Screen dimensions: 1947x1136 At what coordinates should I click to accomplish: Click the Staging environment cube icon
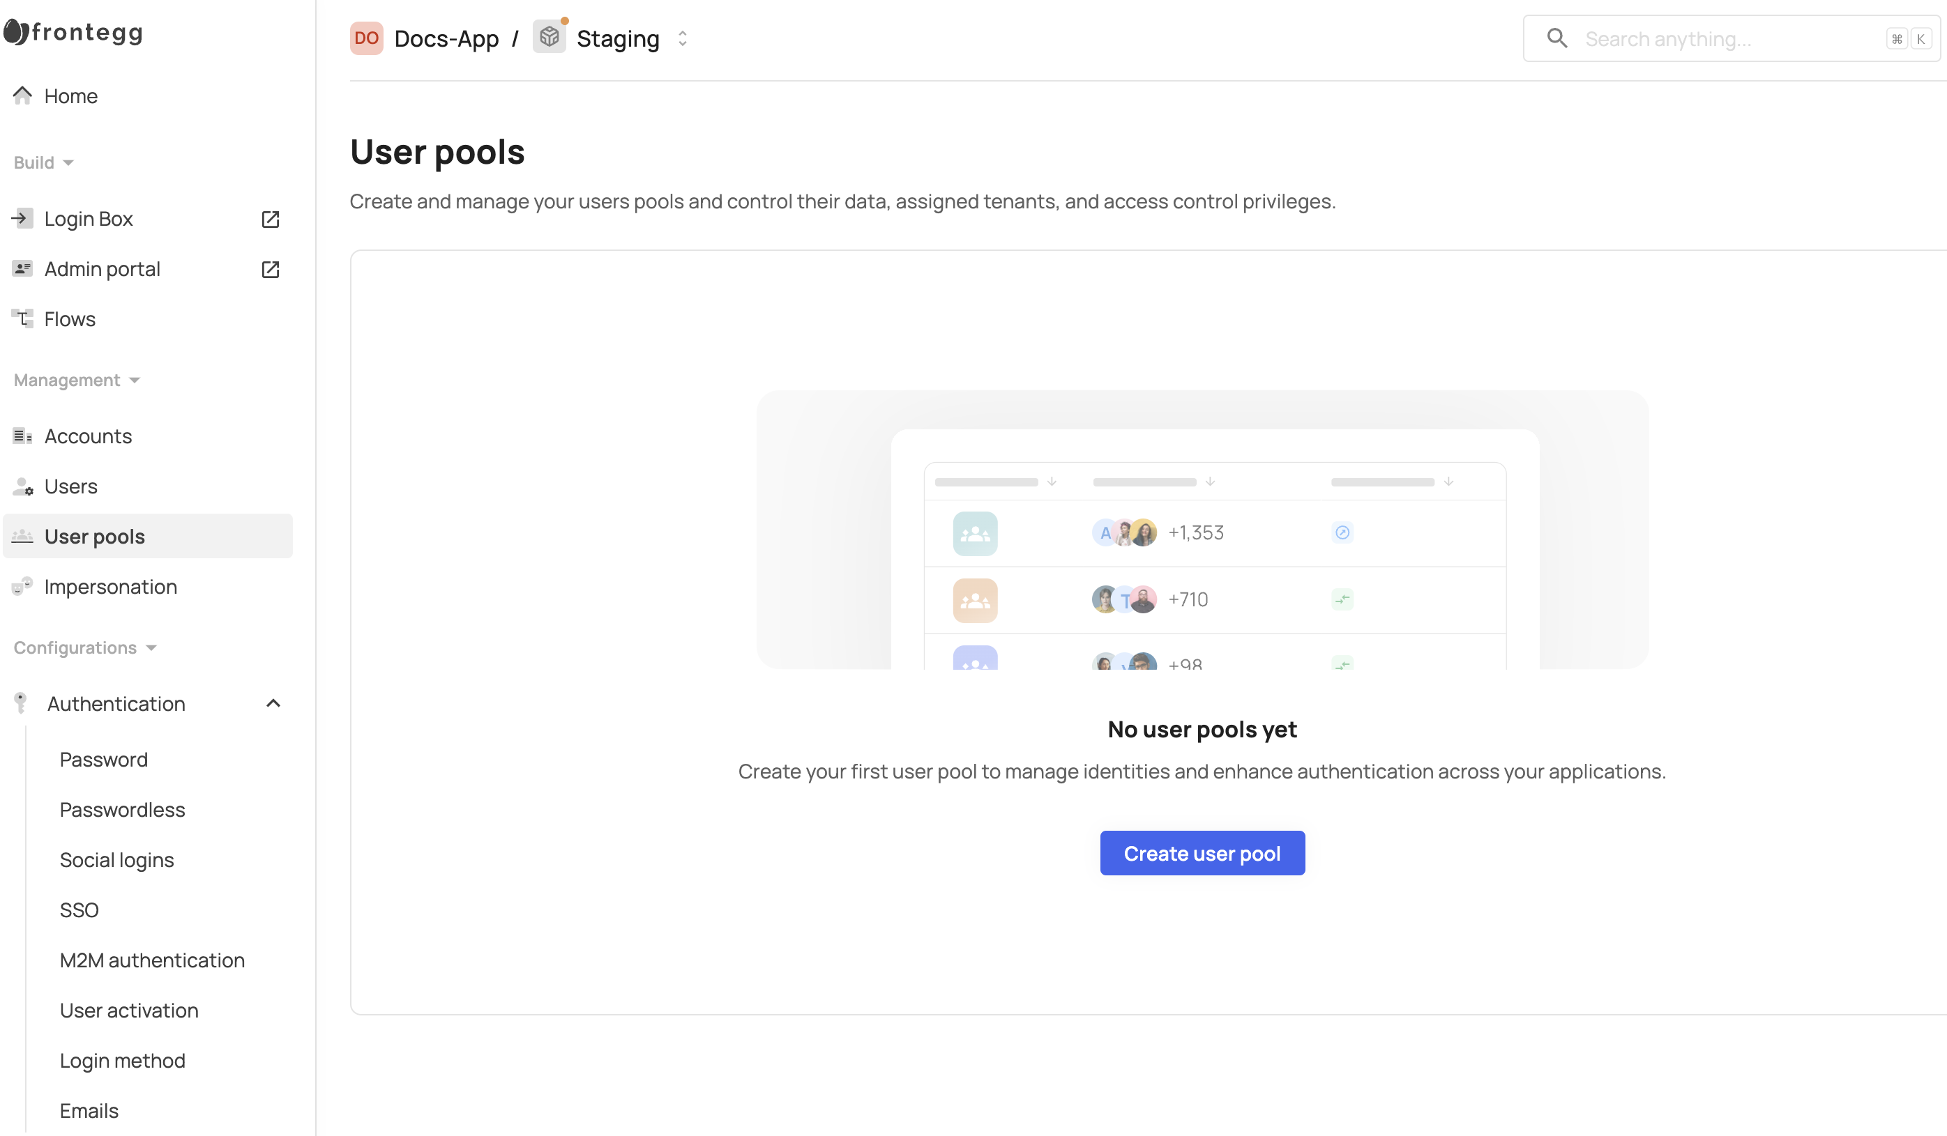[549, 37]
